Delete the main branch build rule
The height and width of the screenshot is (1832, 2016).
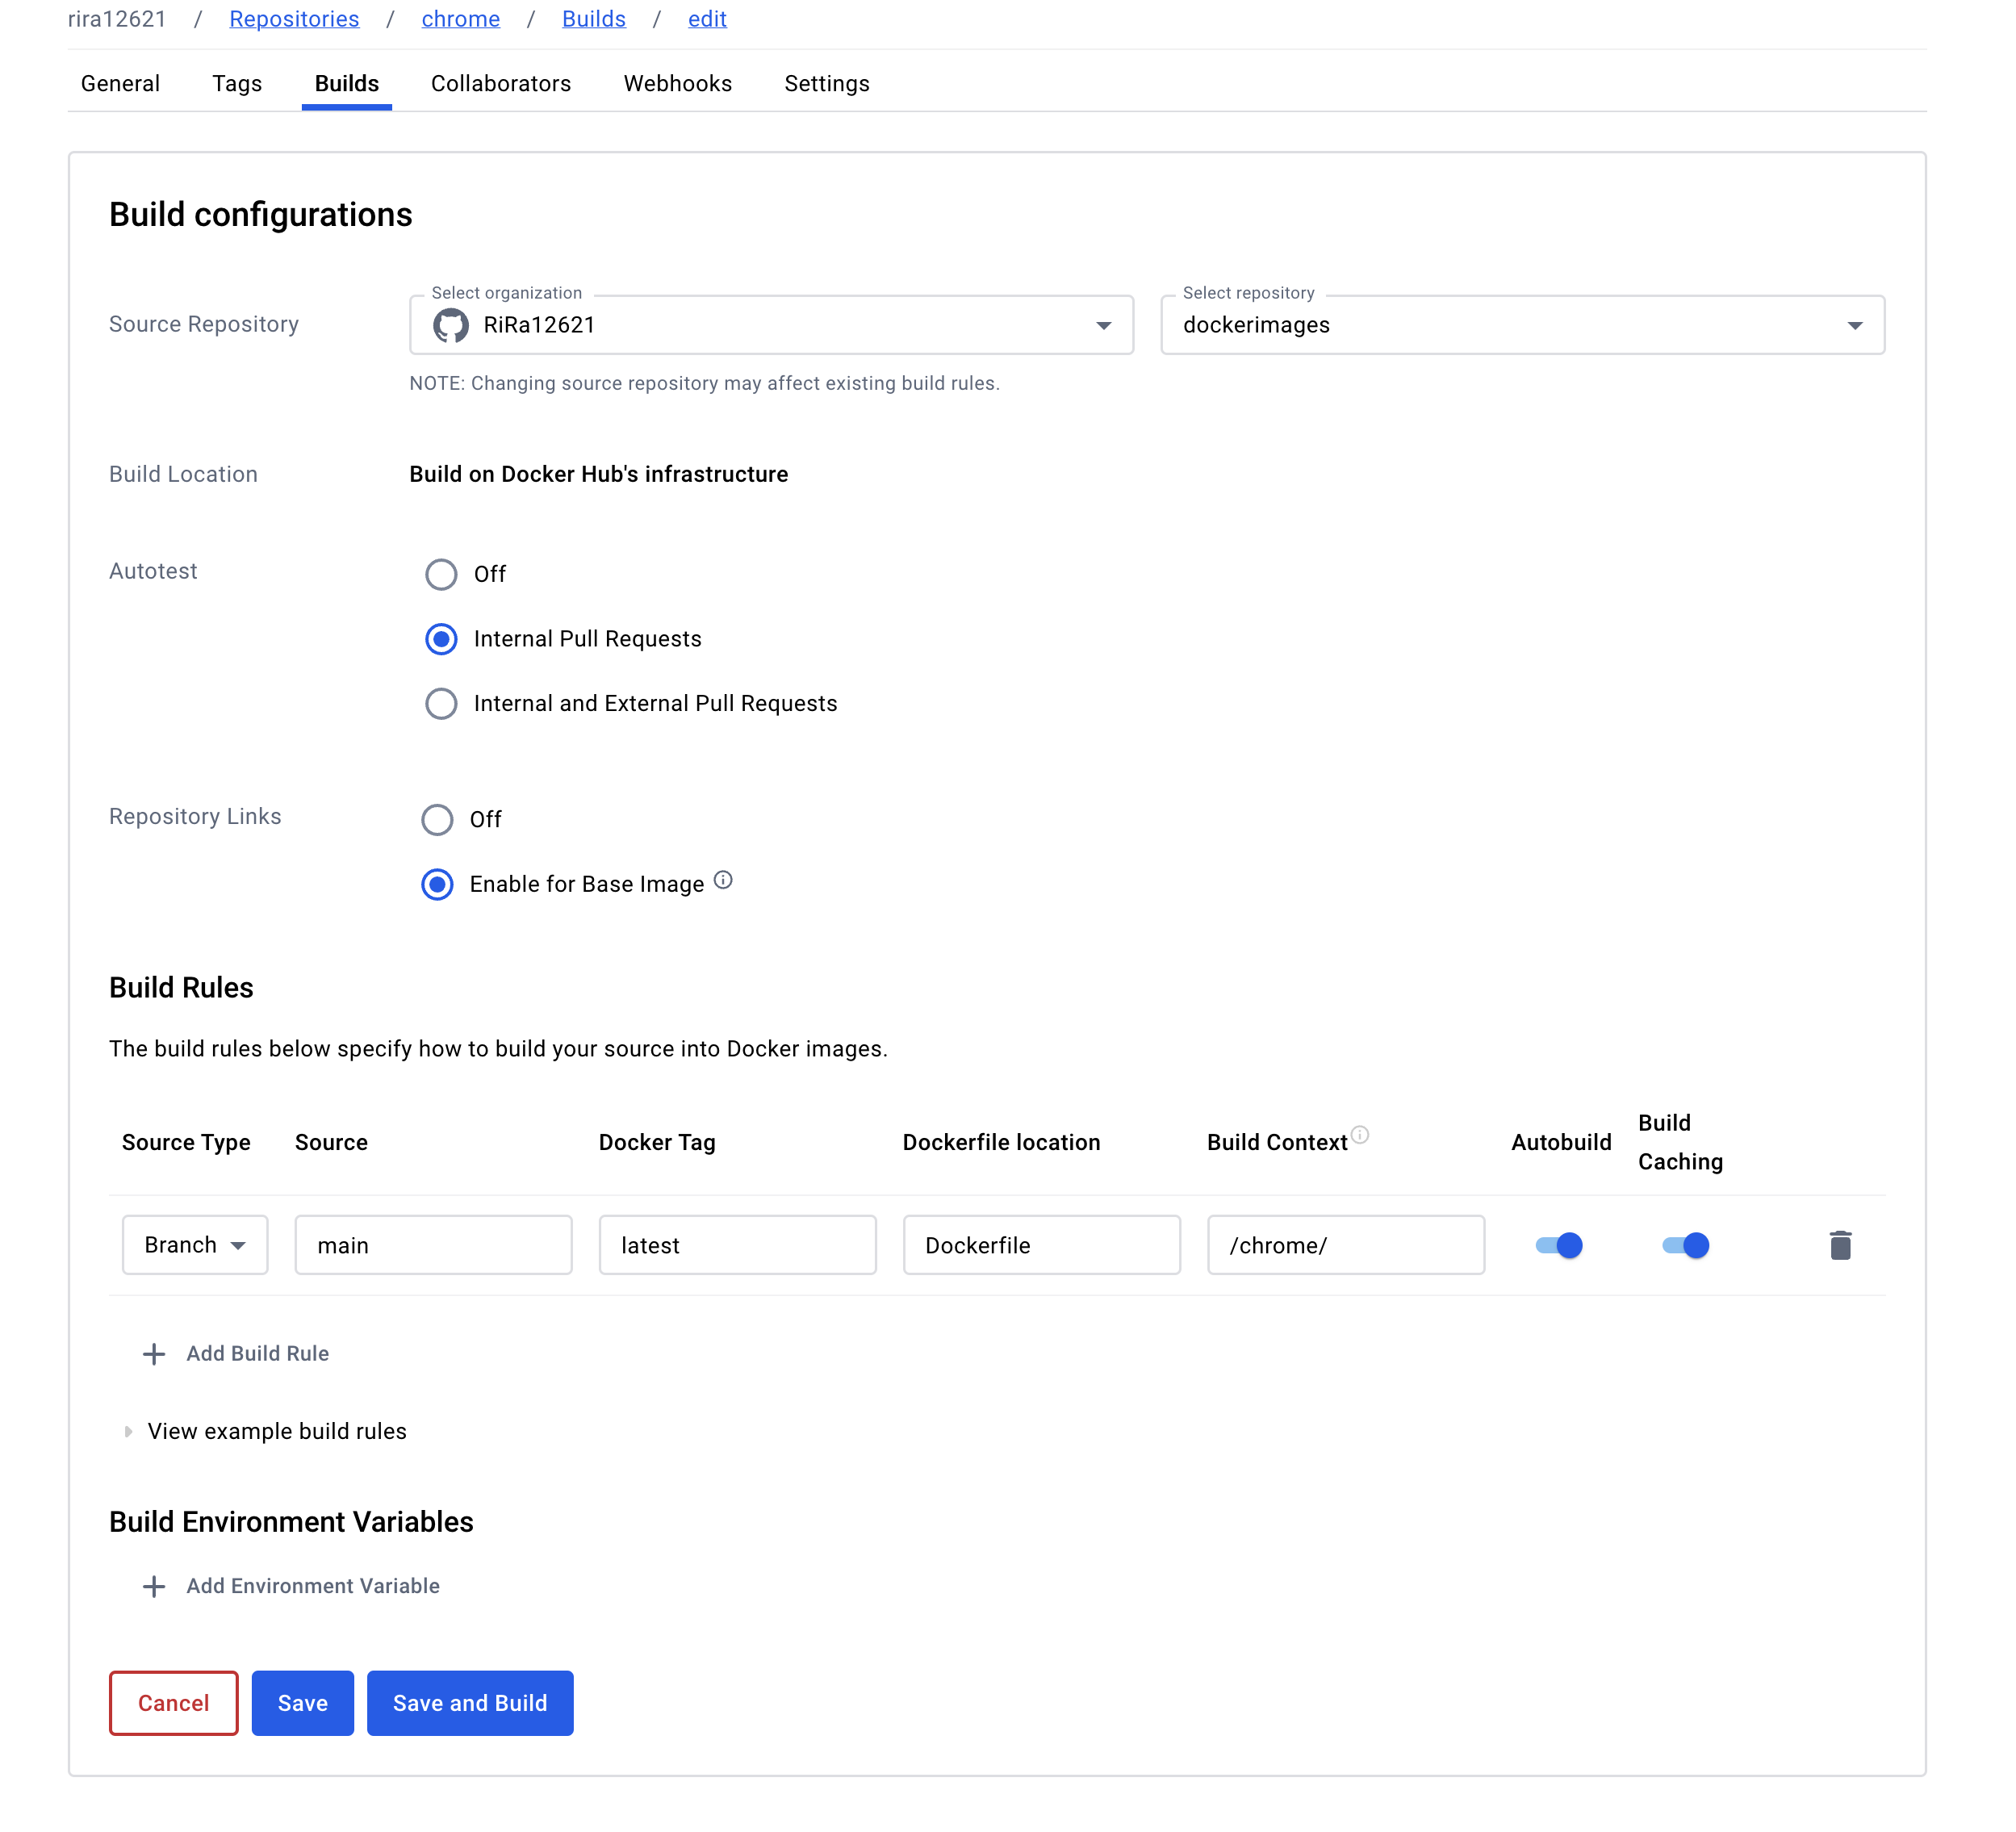pyautogui.click(x=1840, y=1245)
